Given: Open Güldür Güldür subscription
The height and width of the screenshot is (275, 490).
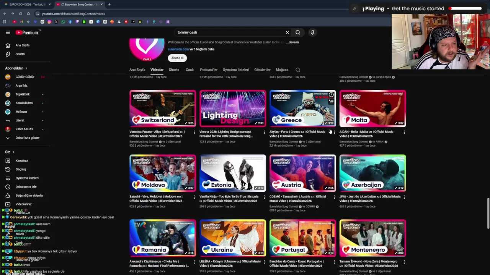Looking at the screenshot, I should tap(25, 77).
